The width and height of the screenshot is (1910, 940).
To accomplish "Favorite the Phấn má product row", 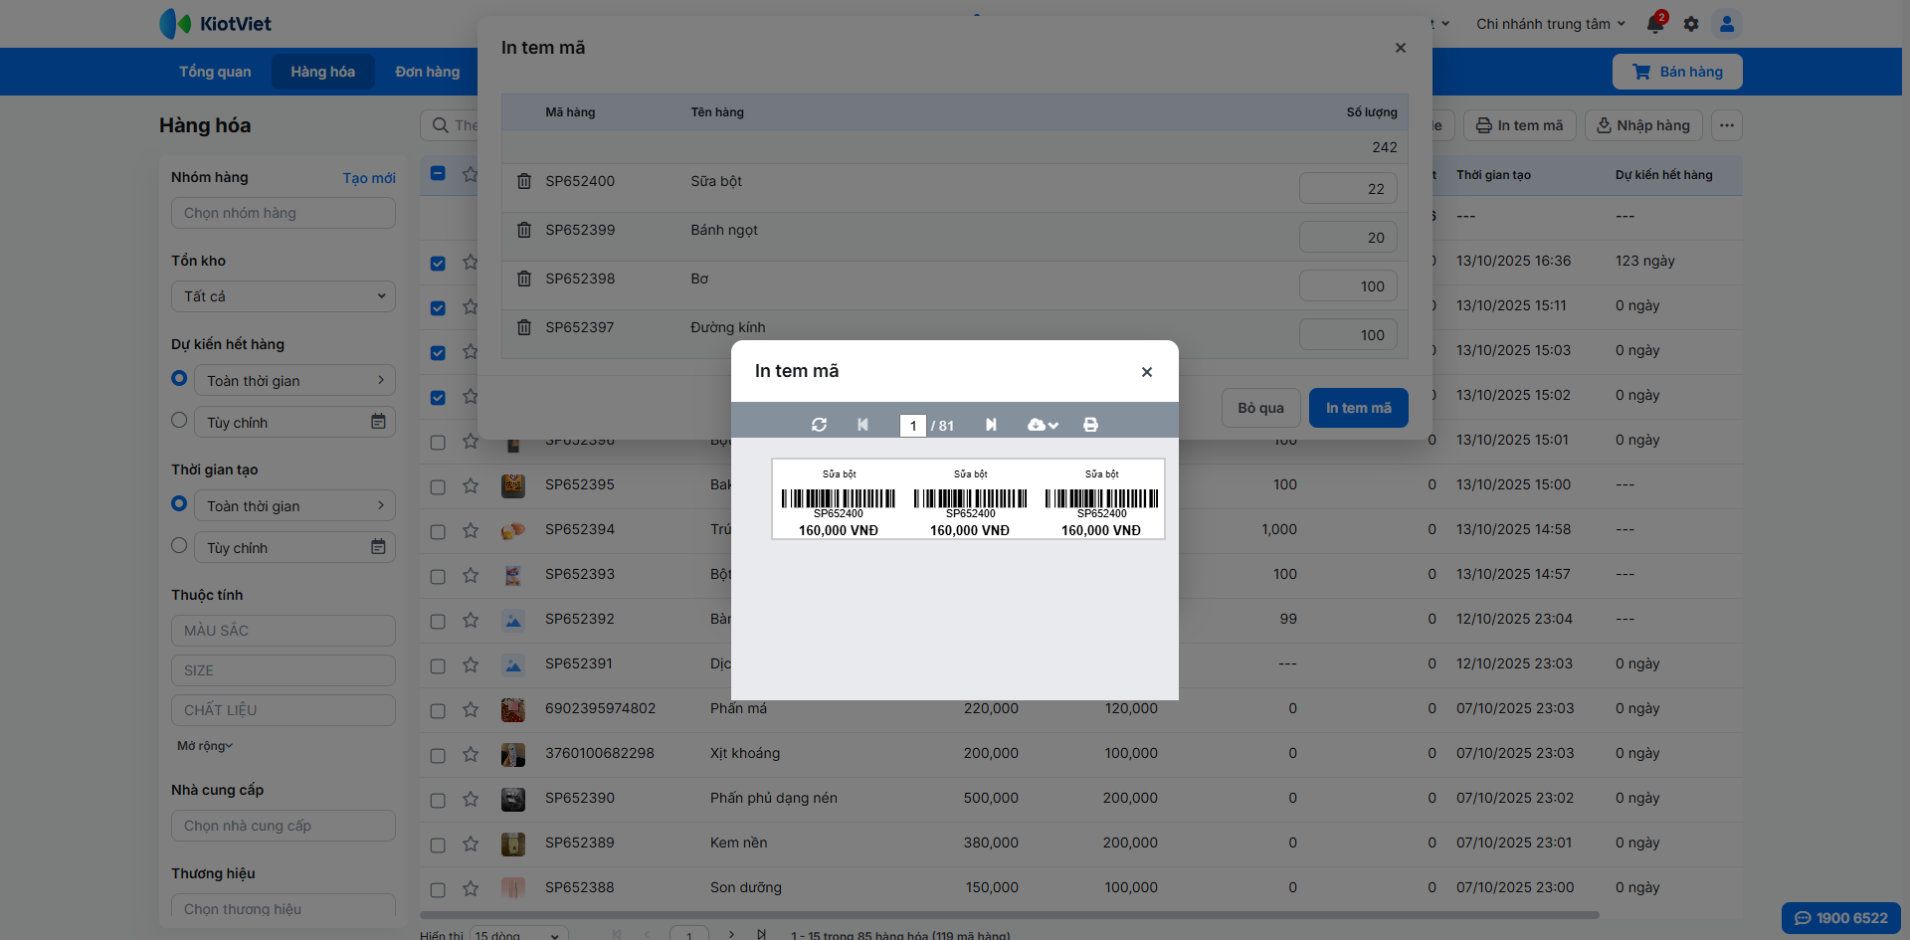I will (471, 709).
